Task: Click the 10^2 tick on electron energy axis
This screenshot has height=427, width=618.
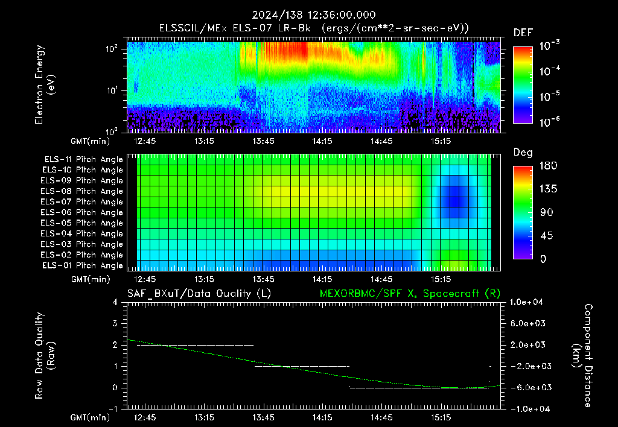Action: (112, 49)
